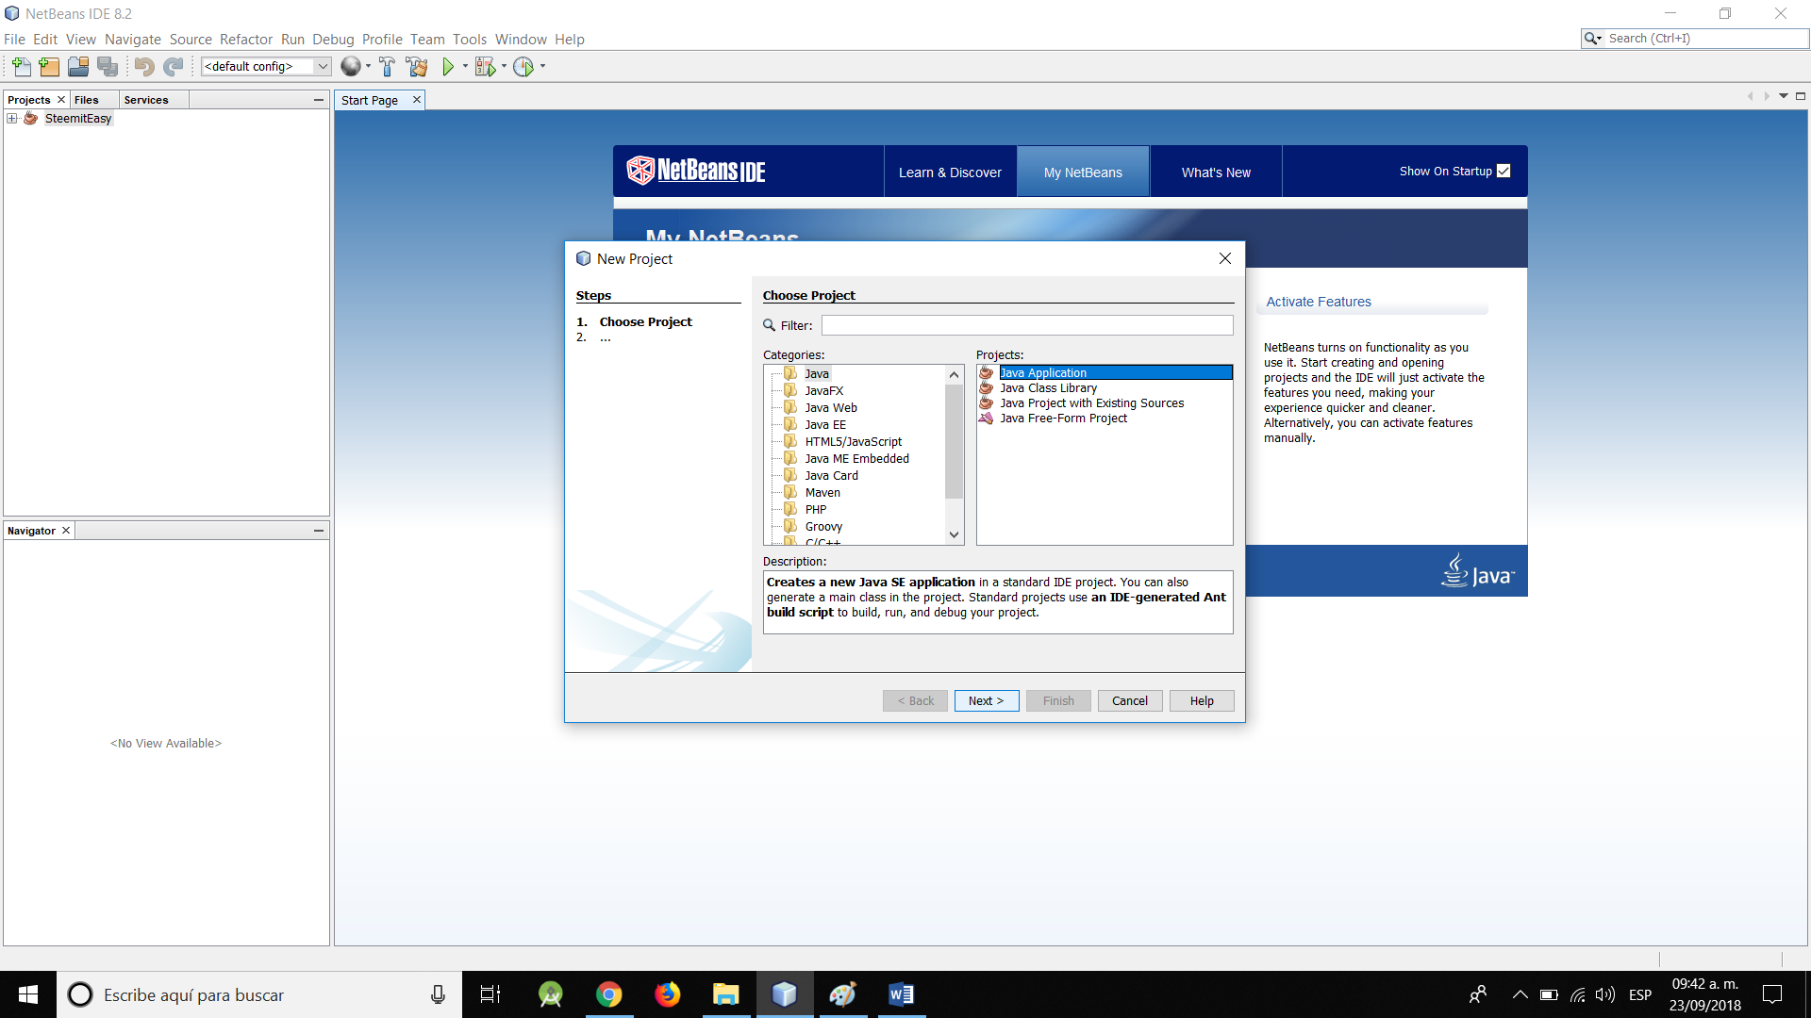This screenshot has width=1811, height=1018.
Task: Select the PHP category
Action: pyautogui.click(x=816, y=509)
